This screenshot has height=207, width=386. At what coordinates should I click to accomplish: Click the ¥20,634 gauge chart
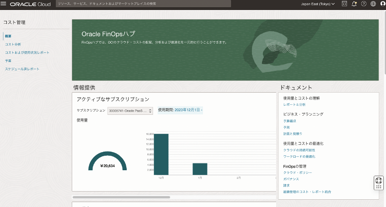coord(108,161)
